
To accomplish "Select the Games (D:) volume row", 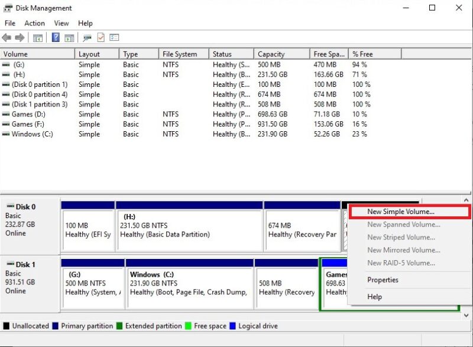I will tap(35, 114).
